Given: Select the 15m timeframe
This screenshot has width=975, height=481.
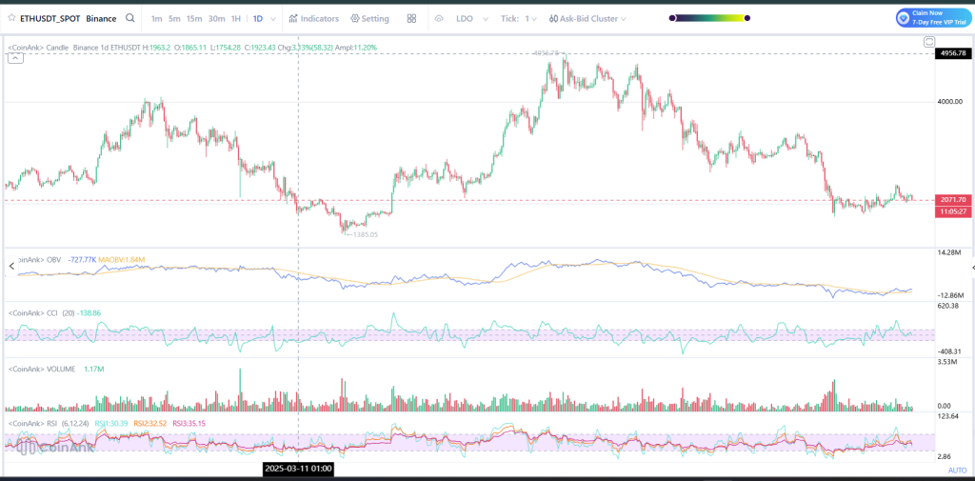Looking at the screenshot, I should (194, 18).
